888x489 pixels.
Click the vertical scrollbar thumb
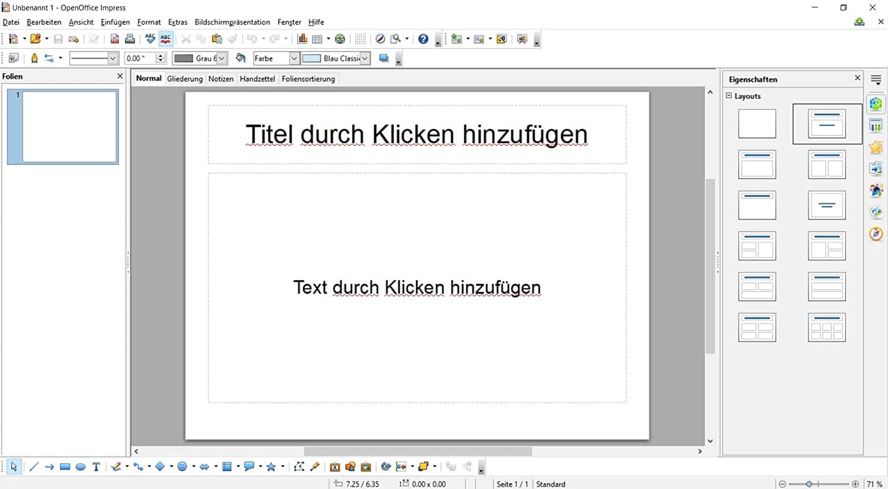tap(710, 266)
